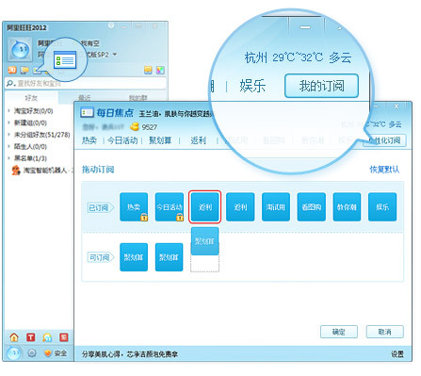Screen dimensions: 421x376
Task: Select the 淘宝智能机器人 contact
Action: pyautogui.click(x=42, y=171)
